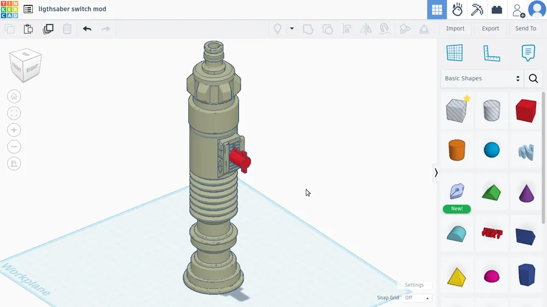Screen dimensions: 547x307
Task: Click the Copy toolbar icon
Action: coord(9,28)
